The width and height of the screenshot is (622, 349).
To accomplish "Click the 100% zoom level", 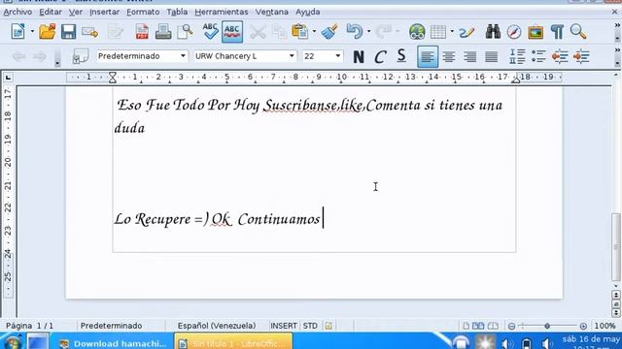I will pos(605,326).
